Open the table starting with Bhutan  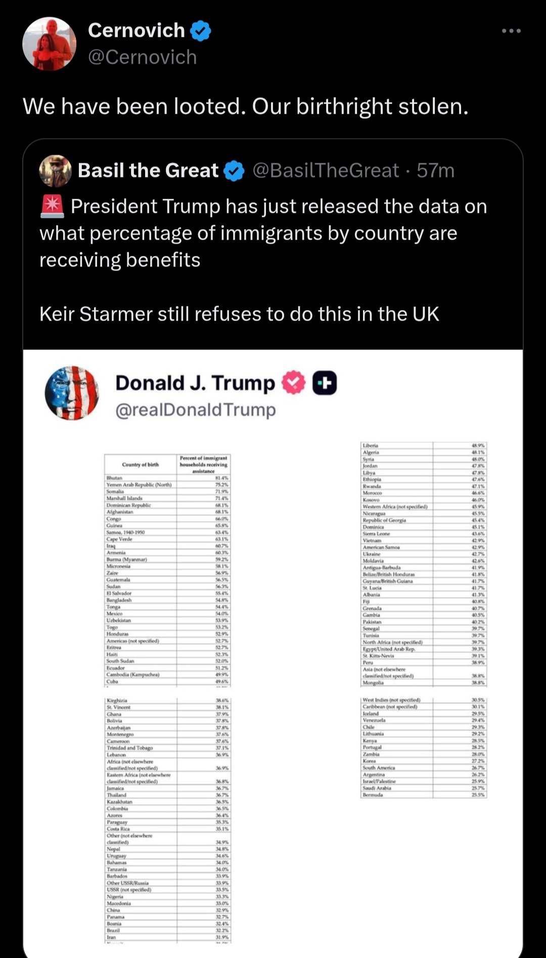coord(167,570)
